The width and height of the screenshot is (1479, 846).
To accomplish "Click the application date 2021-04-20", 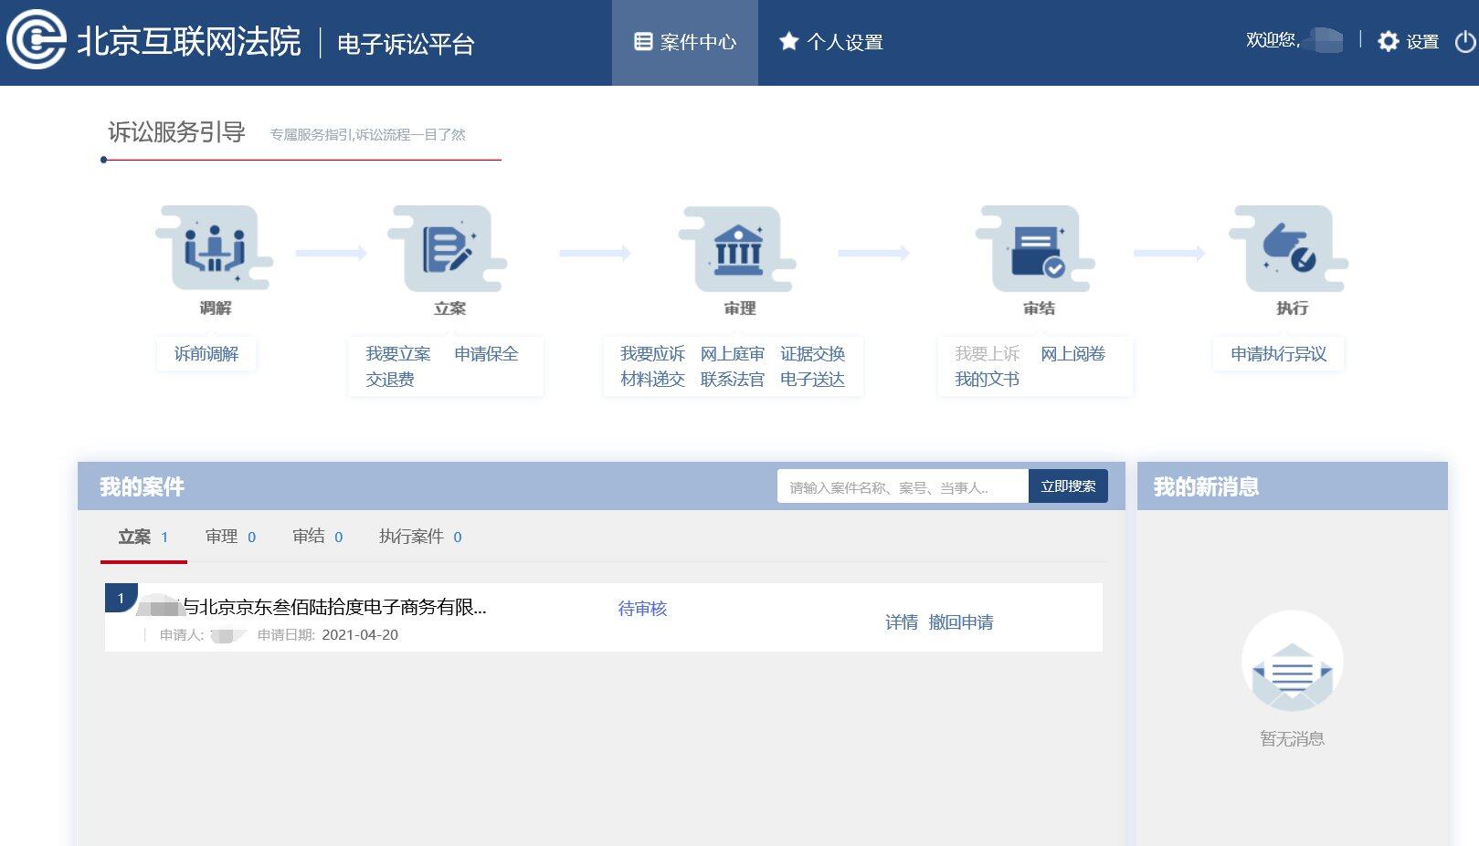I will coord(360,635).
